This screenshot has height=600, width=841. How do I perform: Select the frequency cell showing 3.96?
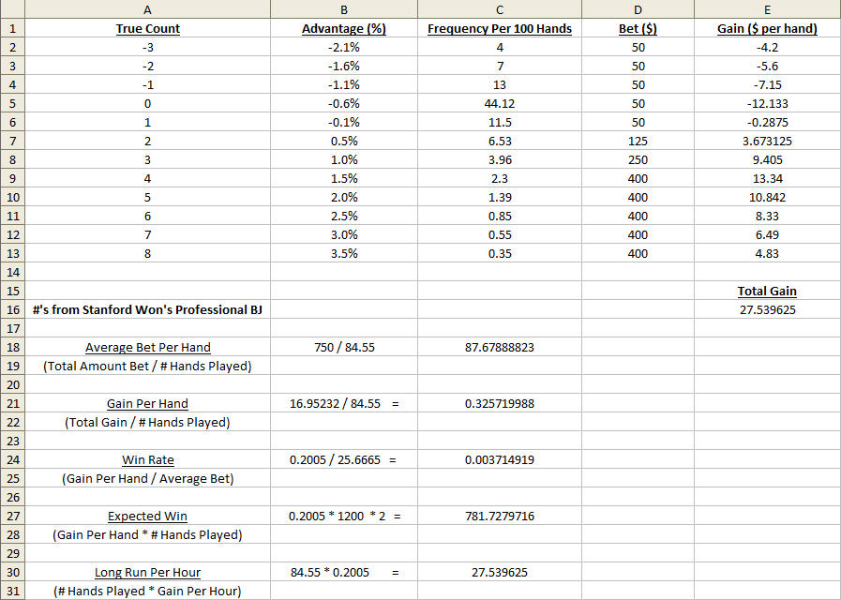[500, 159]
